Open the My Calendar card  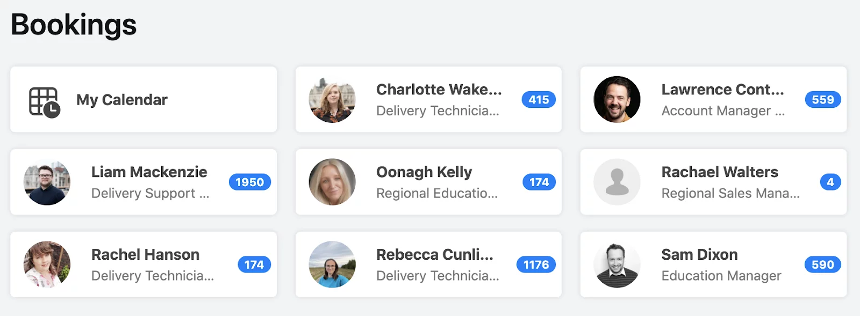pyautogui.click(x=144, y=99)
